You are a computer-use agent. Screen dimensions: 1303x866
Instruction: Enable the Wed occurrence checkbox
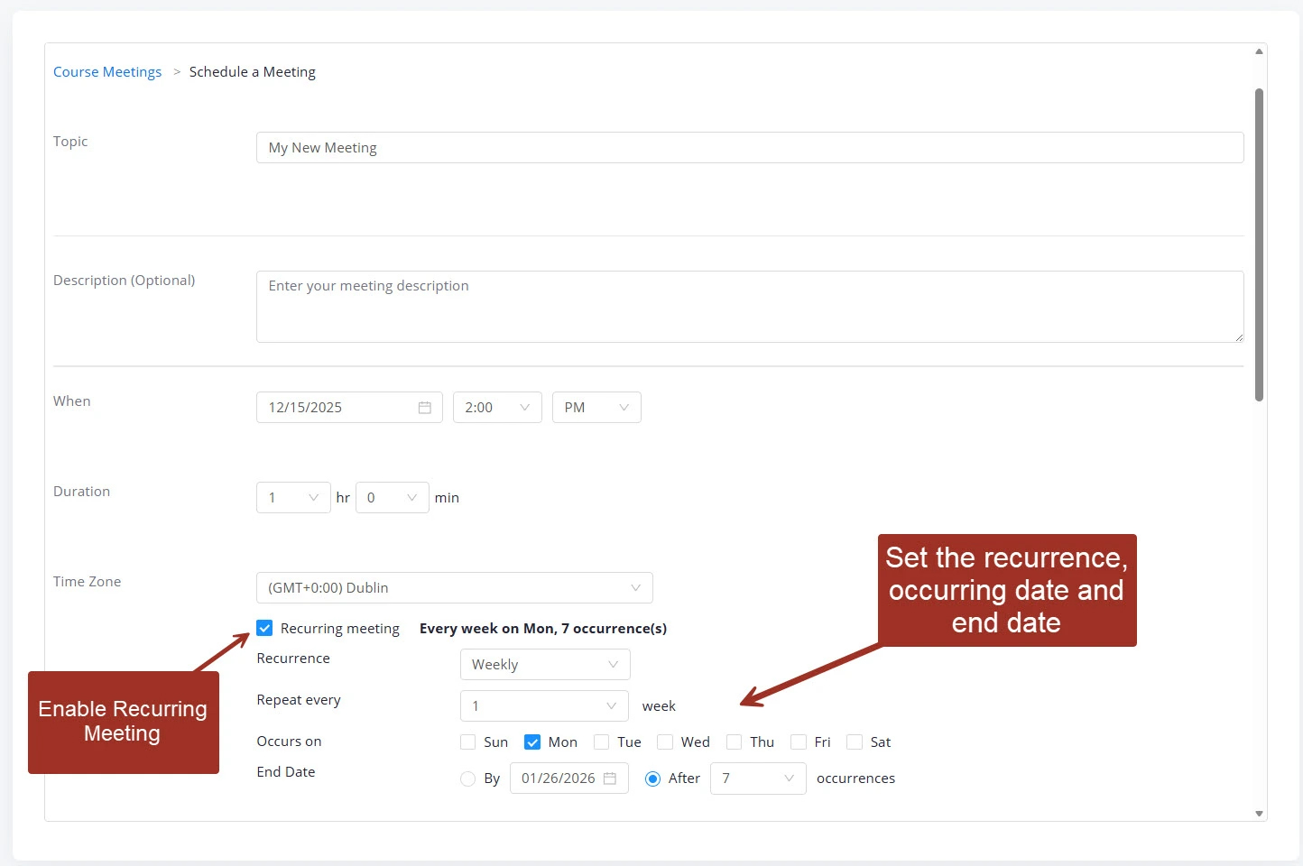coord(665,742)
